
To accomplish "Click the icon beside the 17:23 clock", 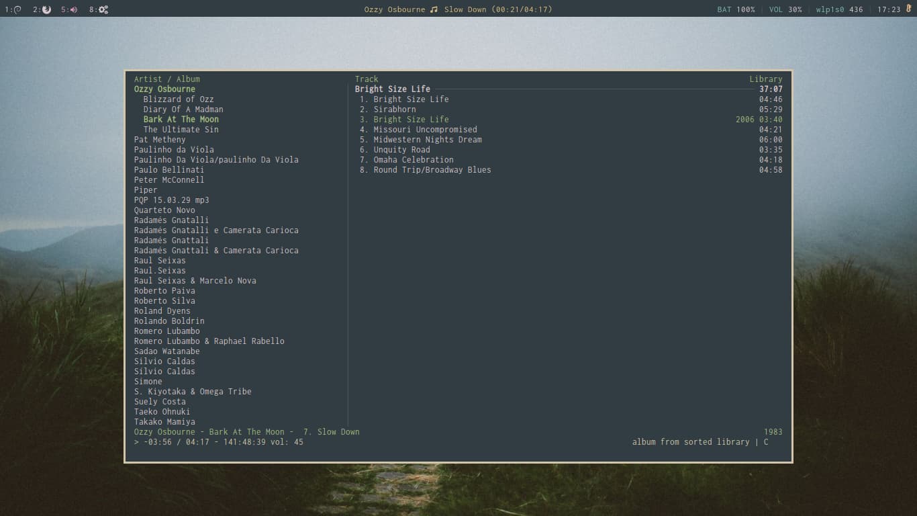I will click(x=908, y=9).
